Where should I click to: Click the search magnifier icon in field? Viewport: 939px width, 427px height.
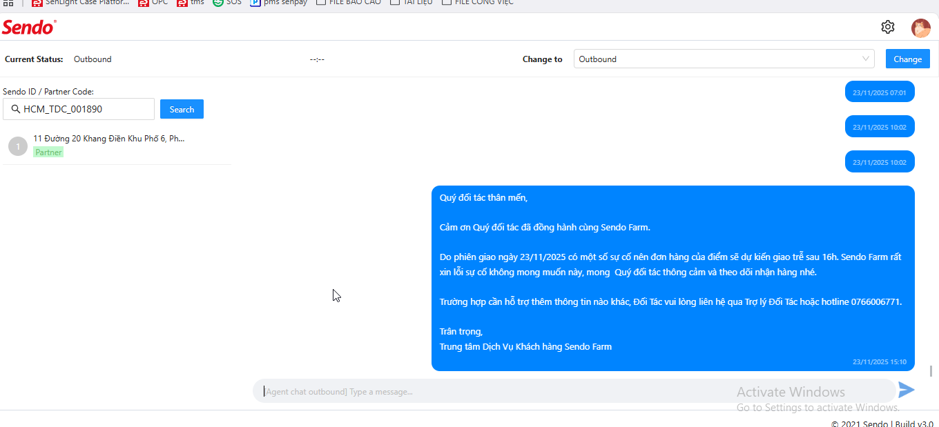pos(14,109)
